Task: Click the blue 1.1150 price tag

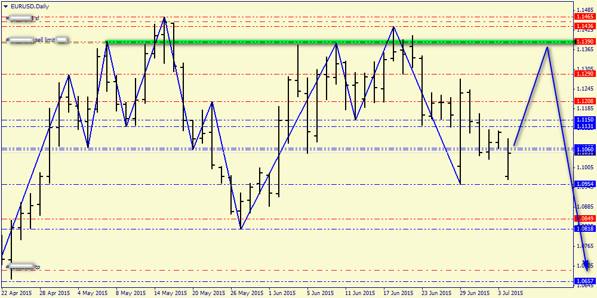Action: [x=584, y=120]
